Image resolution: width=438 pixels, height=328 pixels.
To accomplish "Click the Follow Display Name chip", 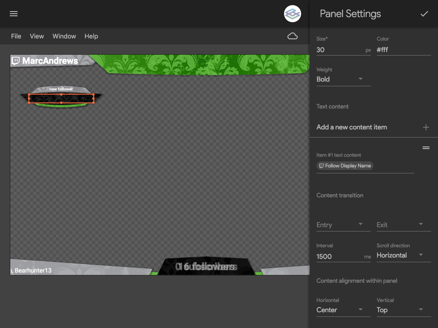I will [345, 166].
